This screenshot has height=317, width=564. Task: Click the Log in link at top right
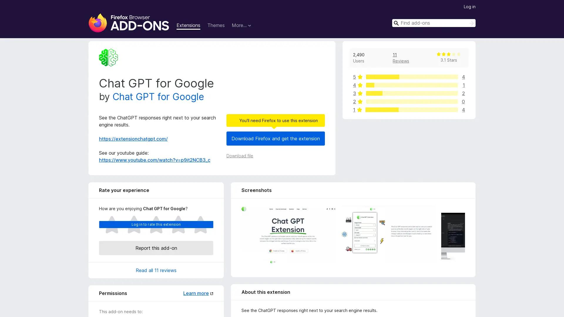tap(469, 6)
